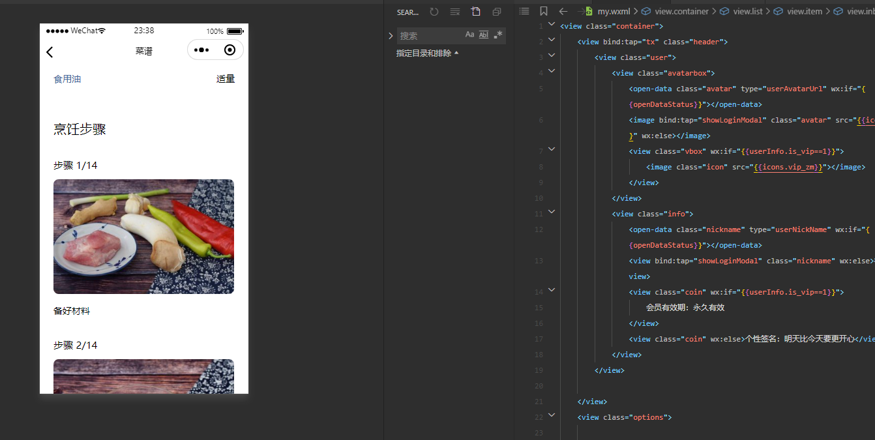Select view.container in the breadcrumb
875x440 pixels.
coord(681,11)
